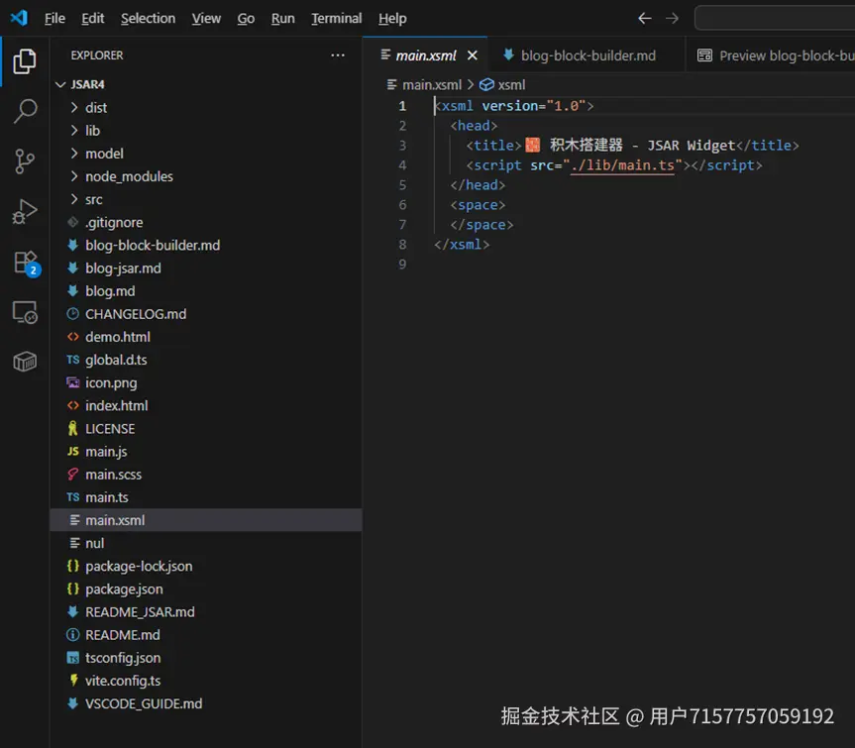Click the color swatch in title line
855x748 pixels.
(532, 145)
